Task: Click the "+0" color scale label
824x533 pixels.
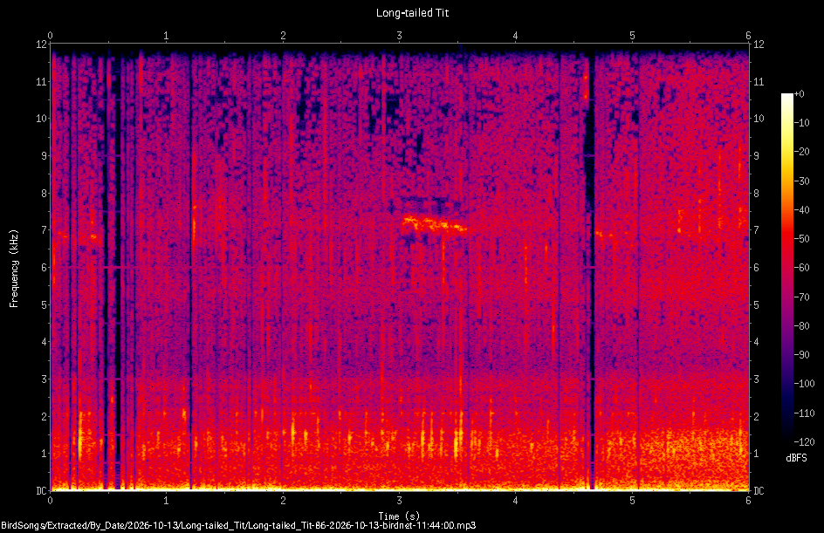Action: point(799,94)
